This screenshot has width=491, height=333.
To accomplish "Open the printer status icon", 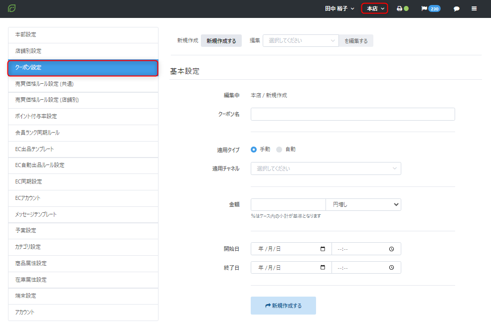I will point(399,9).
